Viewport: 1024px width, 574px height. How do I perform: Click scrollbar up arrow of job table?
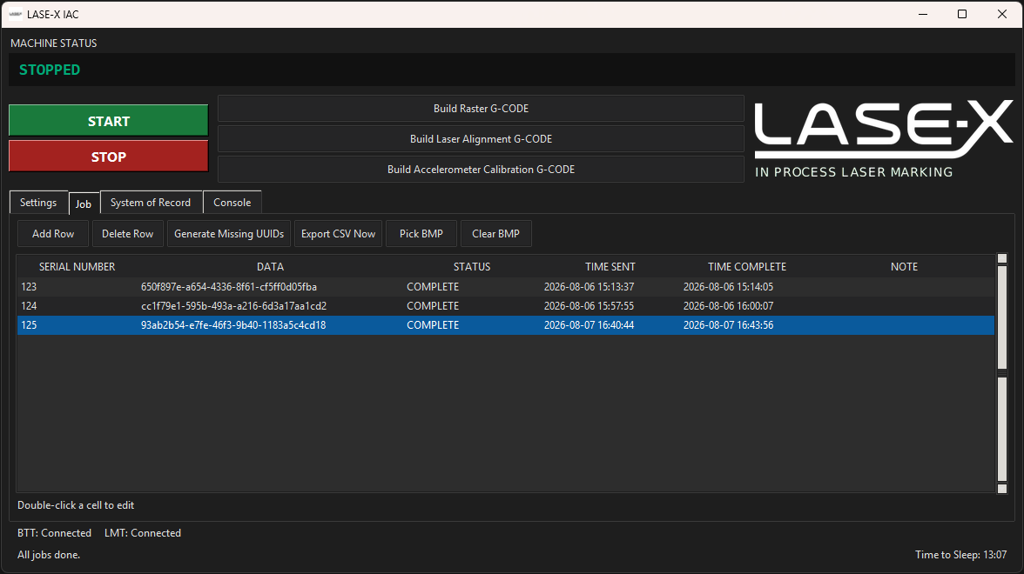click(1002, 259)
